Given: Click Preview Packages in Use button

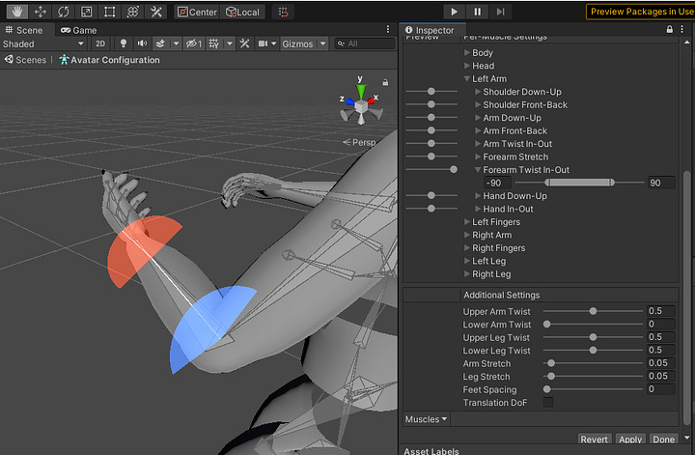Looking at the screenshot, I should point(641,12).
